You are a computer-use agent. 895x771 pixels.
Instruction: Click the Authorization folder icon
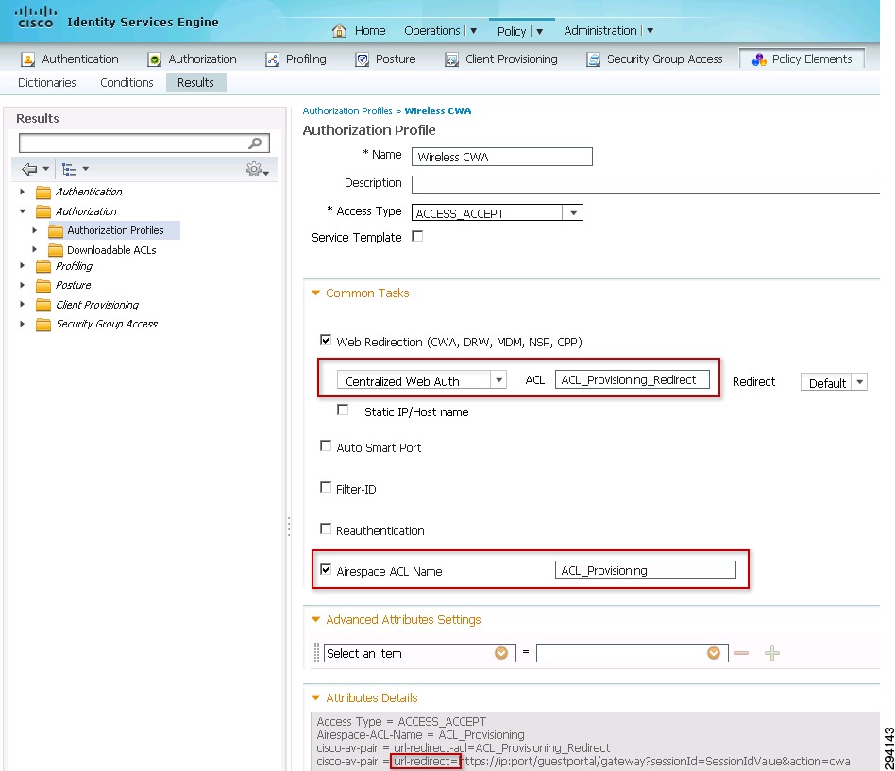pyautogui.click(x=43, y=211)
